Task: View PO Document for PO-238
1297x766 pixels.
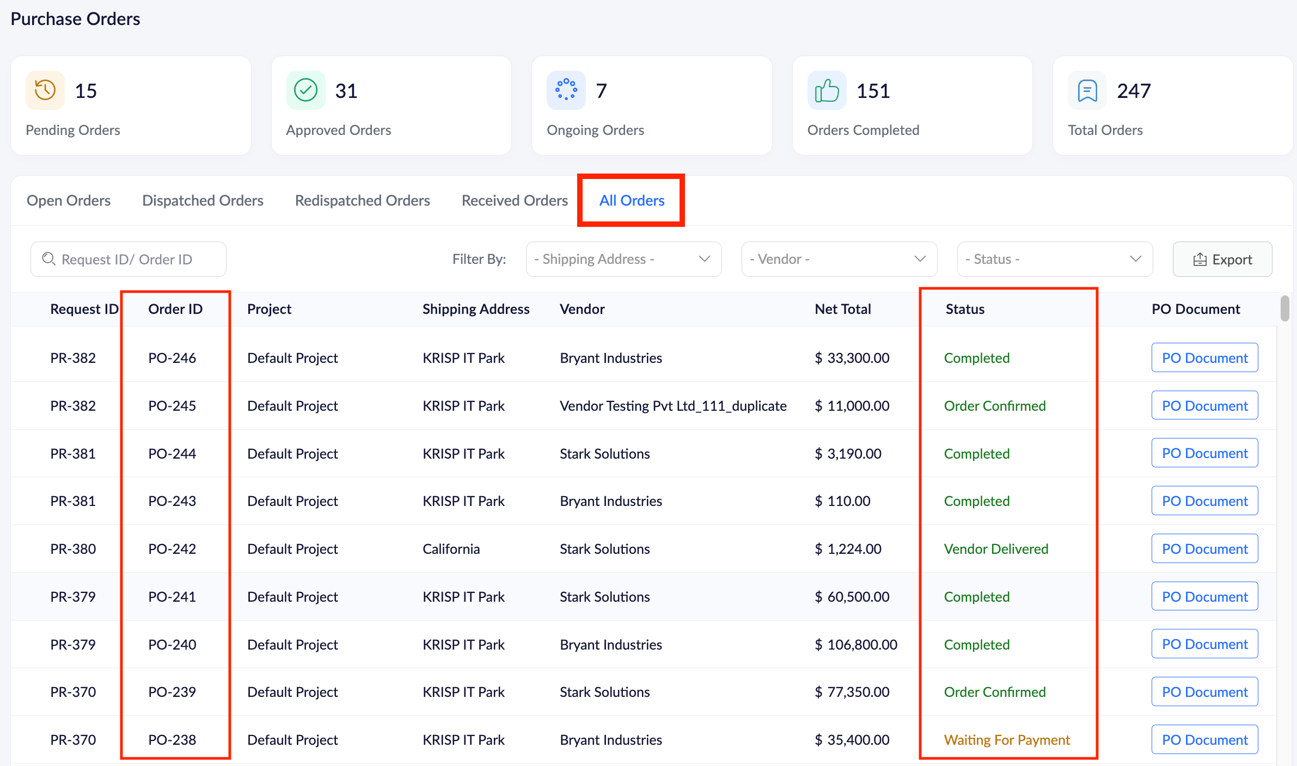Action: tap(1204, 739)
